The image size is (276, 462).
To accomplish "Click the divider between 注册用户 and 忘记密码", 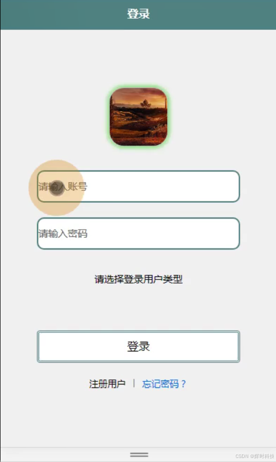I will (x=134, y=383).
